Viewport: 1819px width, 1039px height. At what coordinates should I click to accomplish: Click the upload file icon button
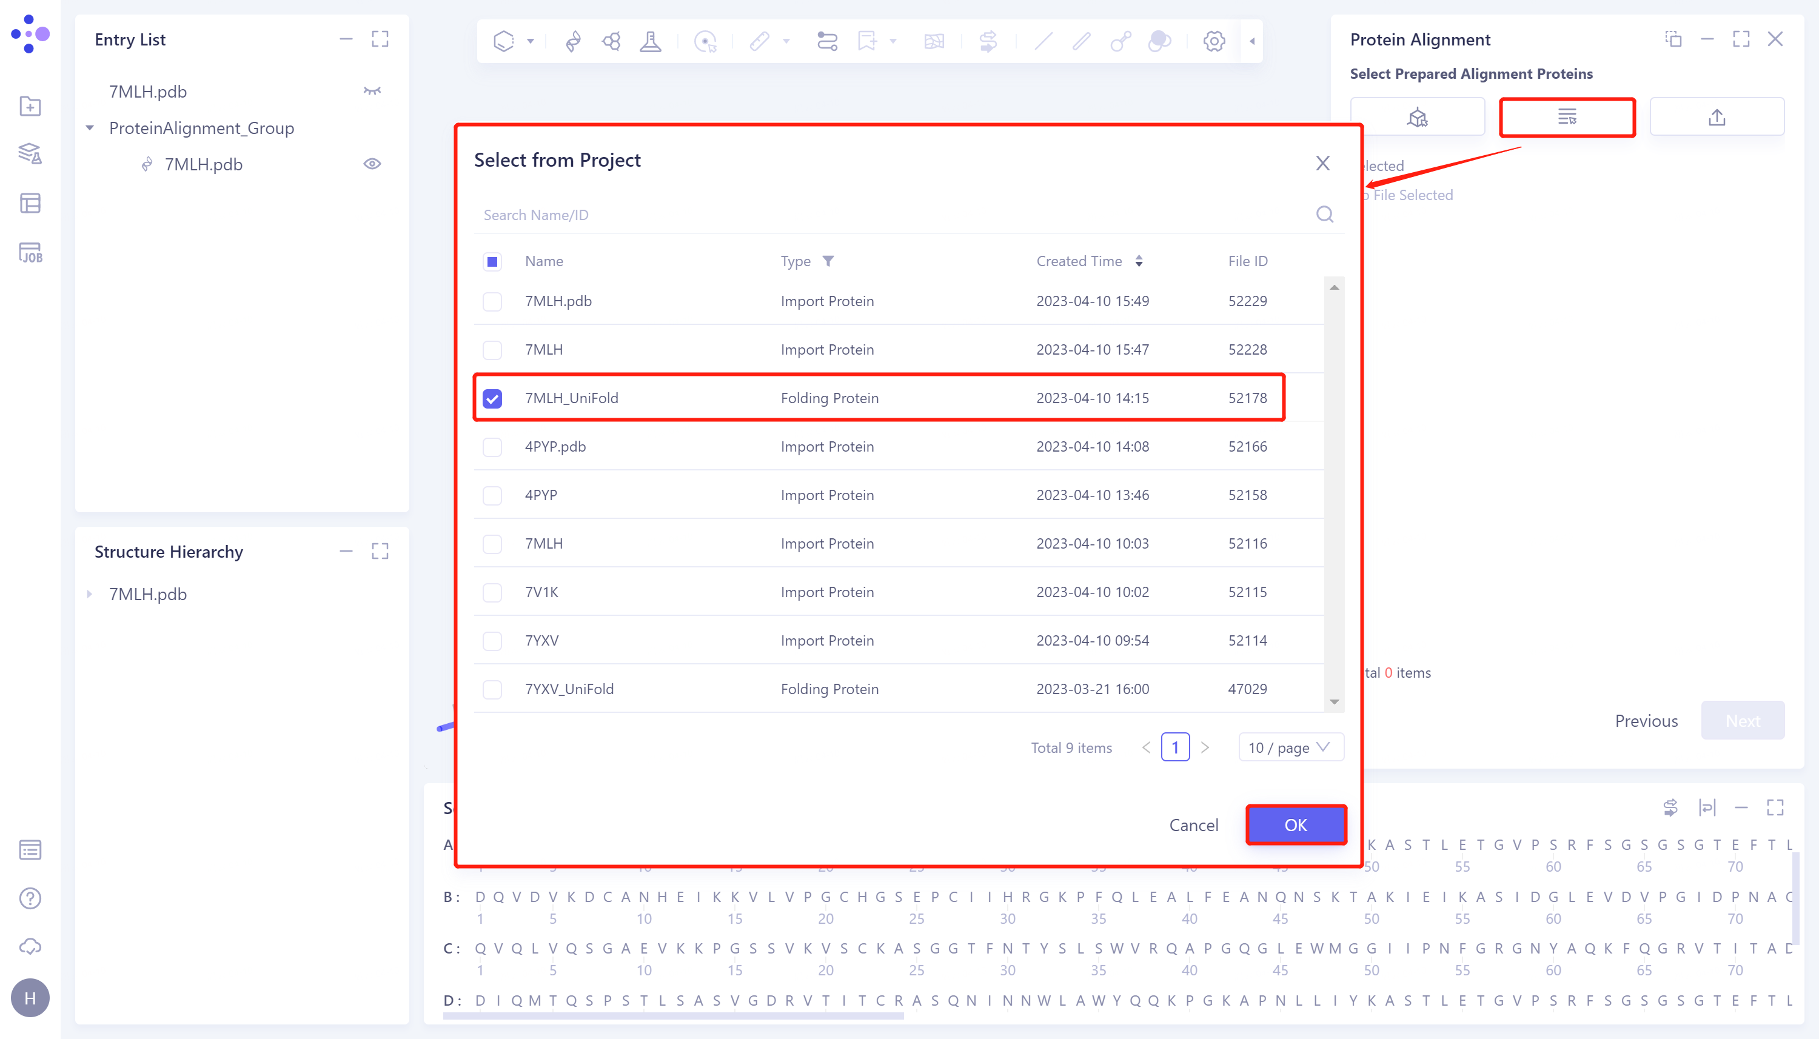[x=1717, y=117]
